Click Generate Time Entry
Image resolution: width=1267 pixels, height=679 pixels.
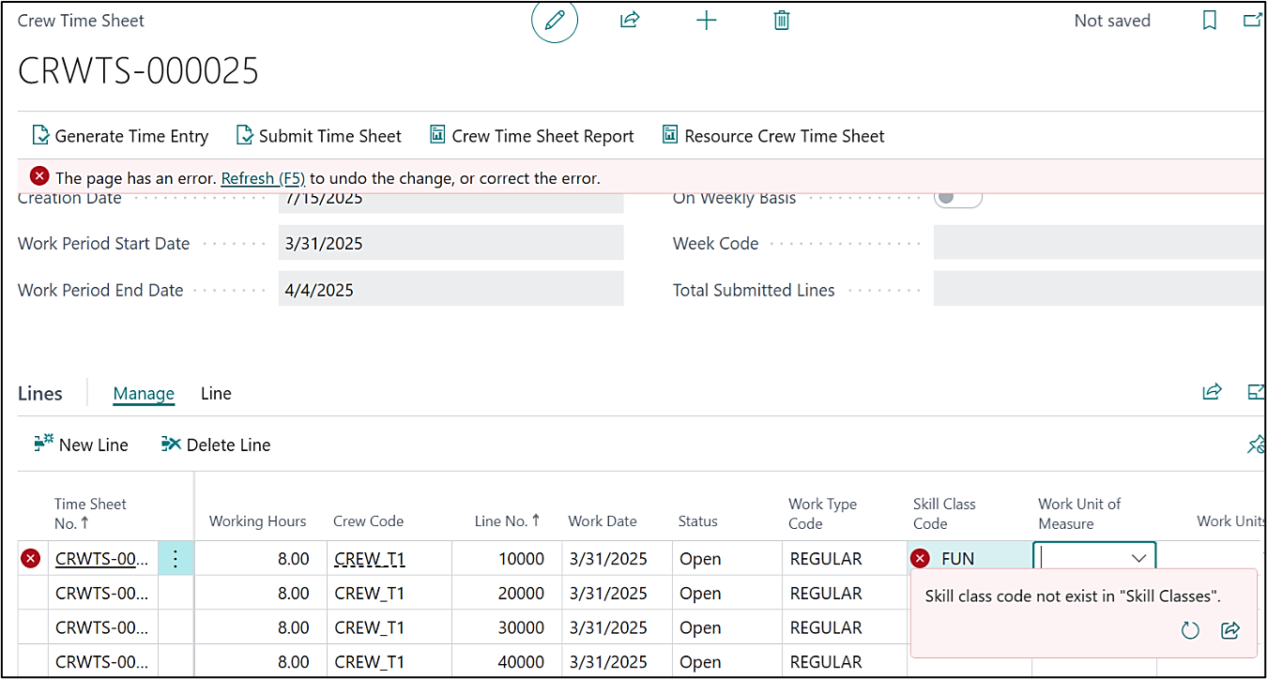click(x=121, y=136)
